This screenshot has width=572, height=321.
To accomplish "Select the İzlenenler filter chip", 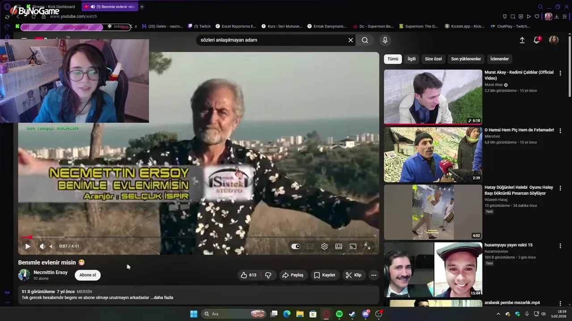I will [500, 59].
